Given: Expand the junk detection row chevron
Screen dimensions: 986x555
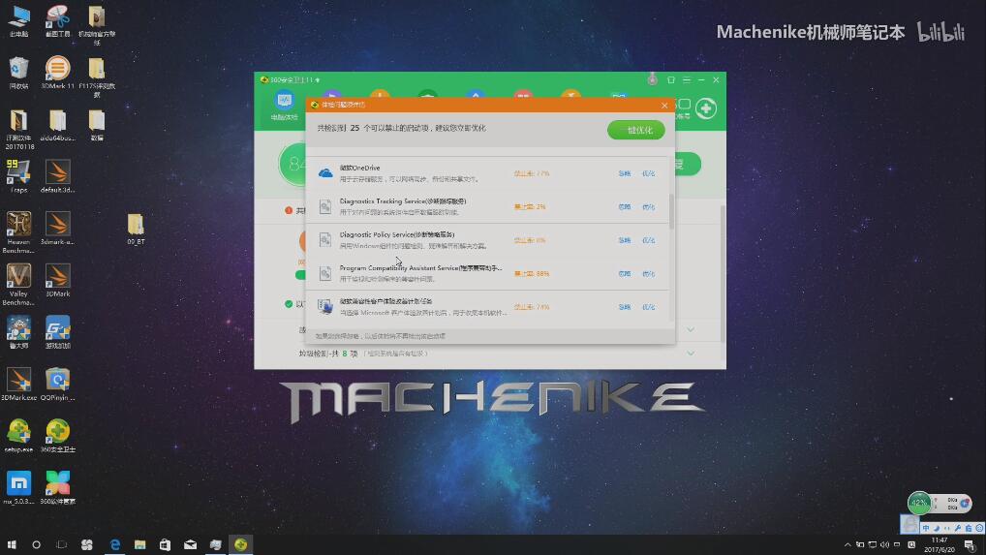Looking at the screenshot, I should click(691, 354).
